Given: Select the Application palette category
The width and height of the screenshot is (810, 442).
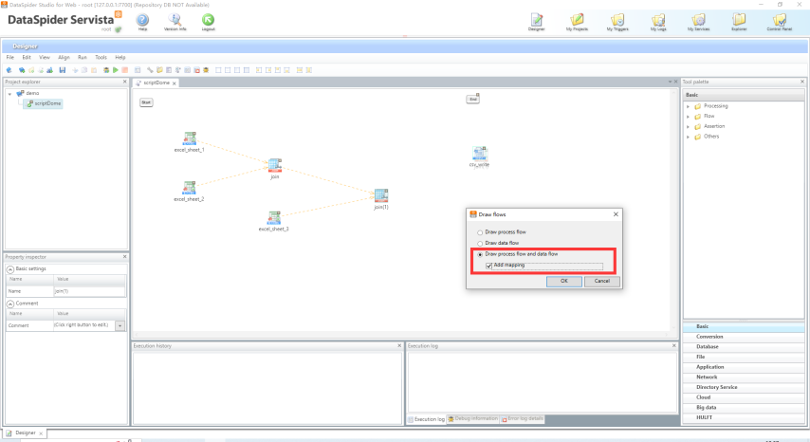Looking at the screenshot, I should tap(744, 367).
